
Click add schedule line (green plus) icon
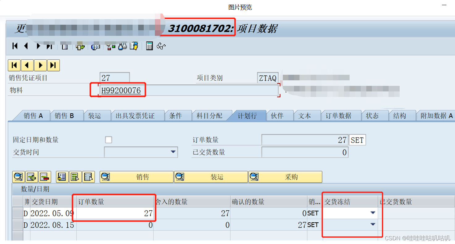click(32, 177)
